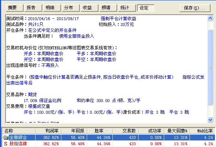This screenshot has width=216, height=147.
Task: Click 433 in the 全部综合 row
Action: pyautogui.click(x=132, y=137)
